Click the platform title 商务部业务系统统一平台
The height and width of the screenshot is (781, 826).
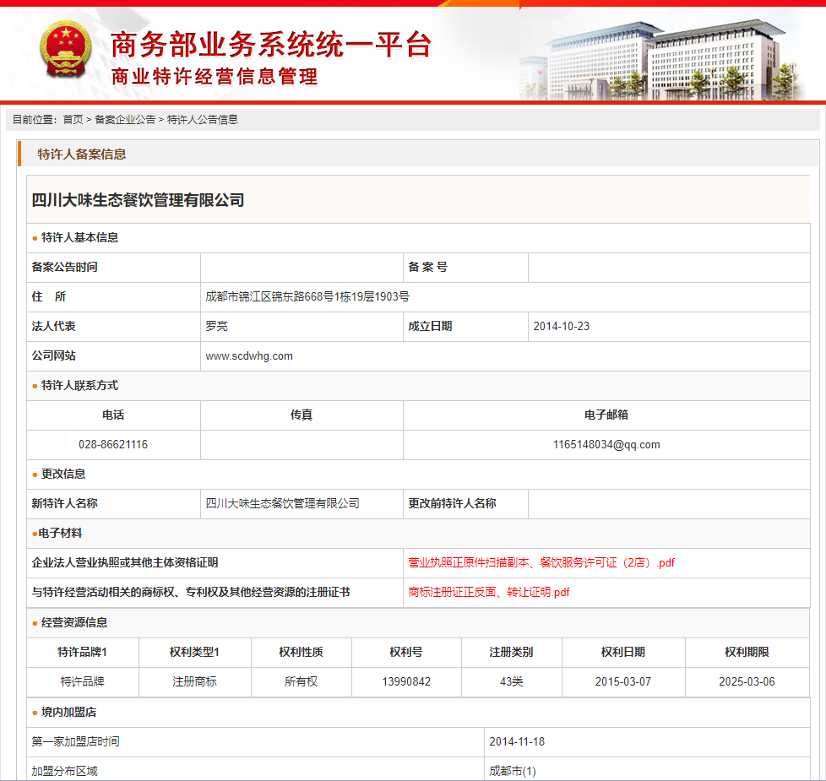pos(271,44)
